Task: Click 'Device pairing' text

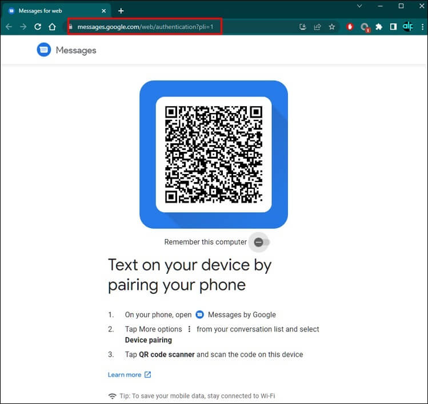Action: point(149,340)
